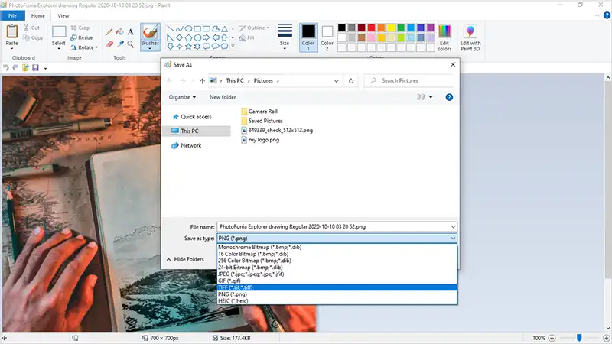Switch to the View ribbon tab
This screenshot has width=612, height=344.
pyautogui.click(x=63, y=15)
